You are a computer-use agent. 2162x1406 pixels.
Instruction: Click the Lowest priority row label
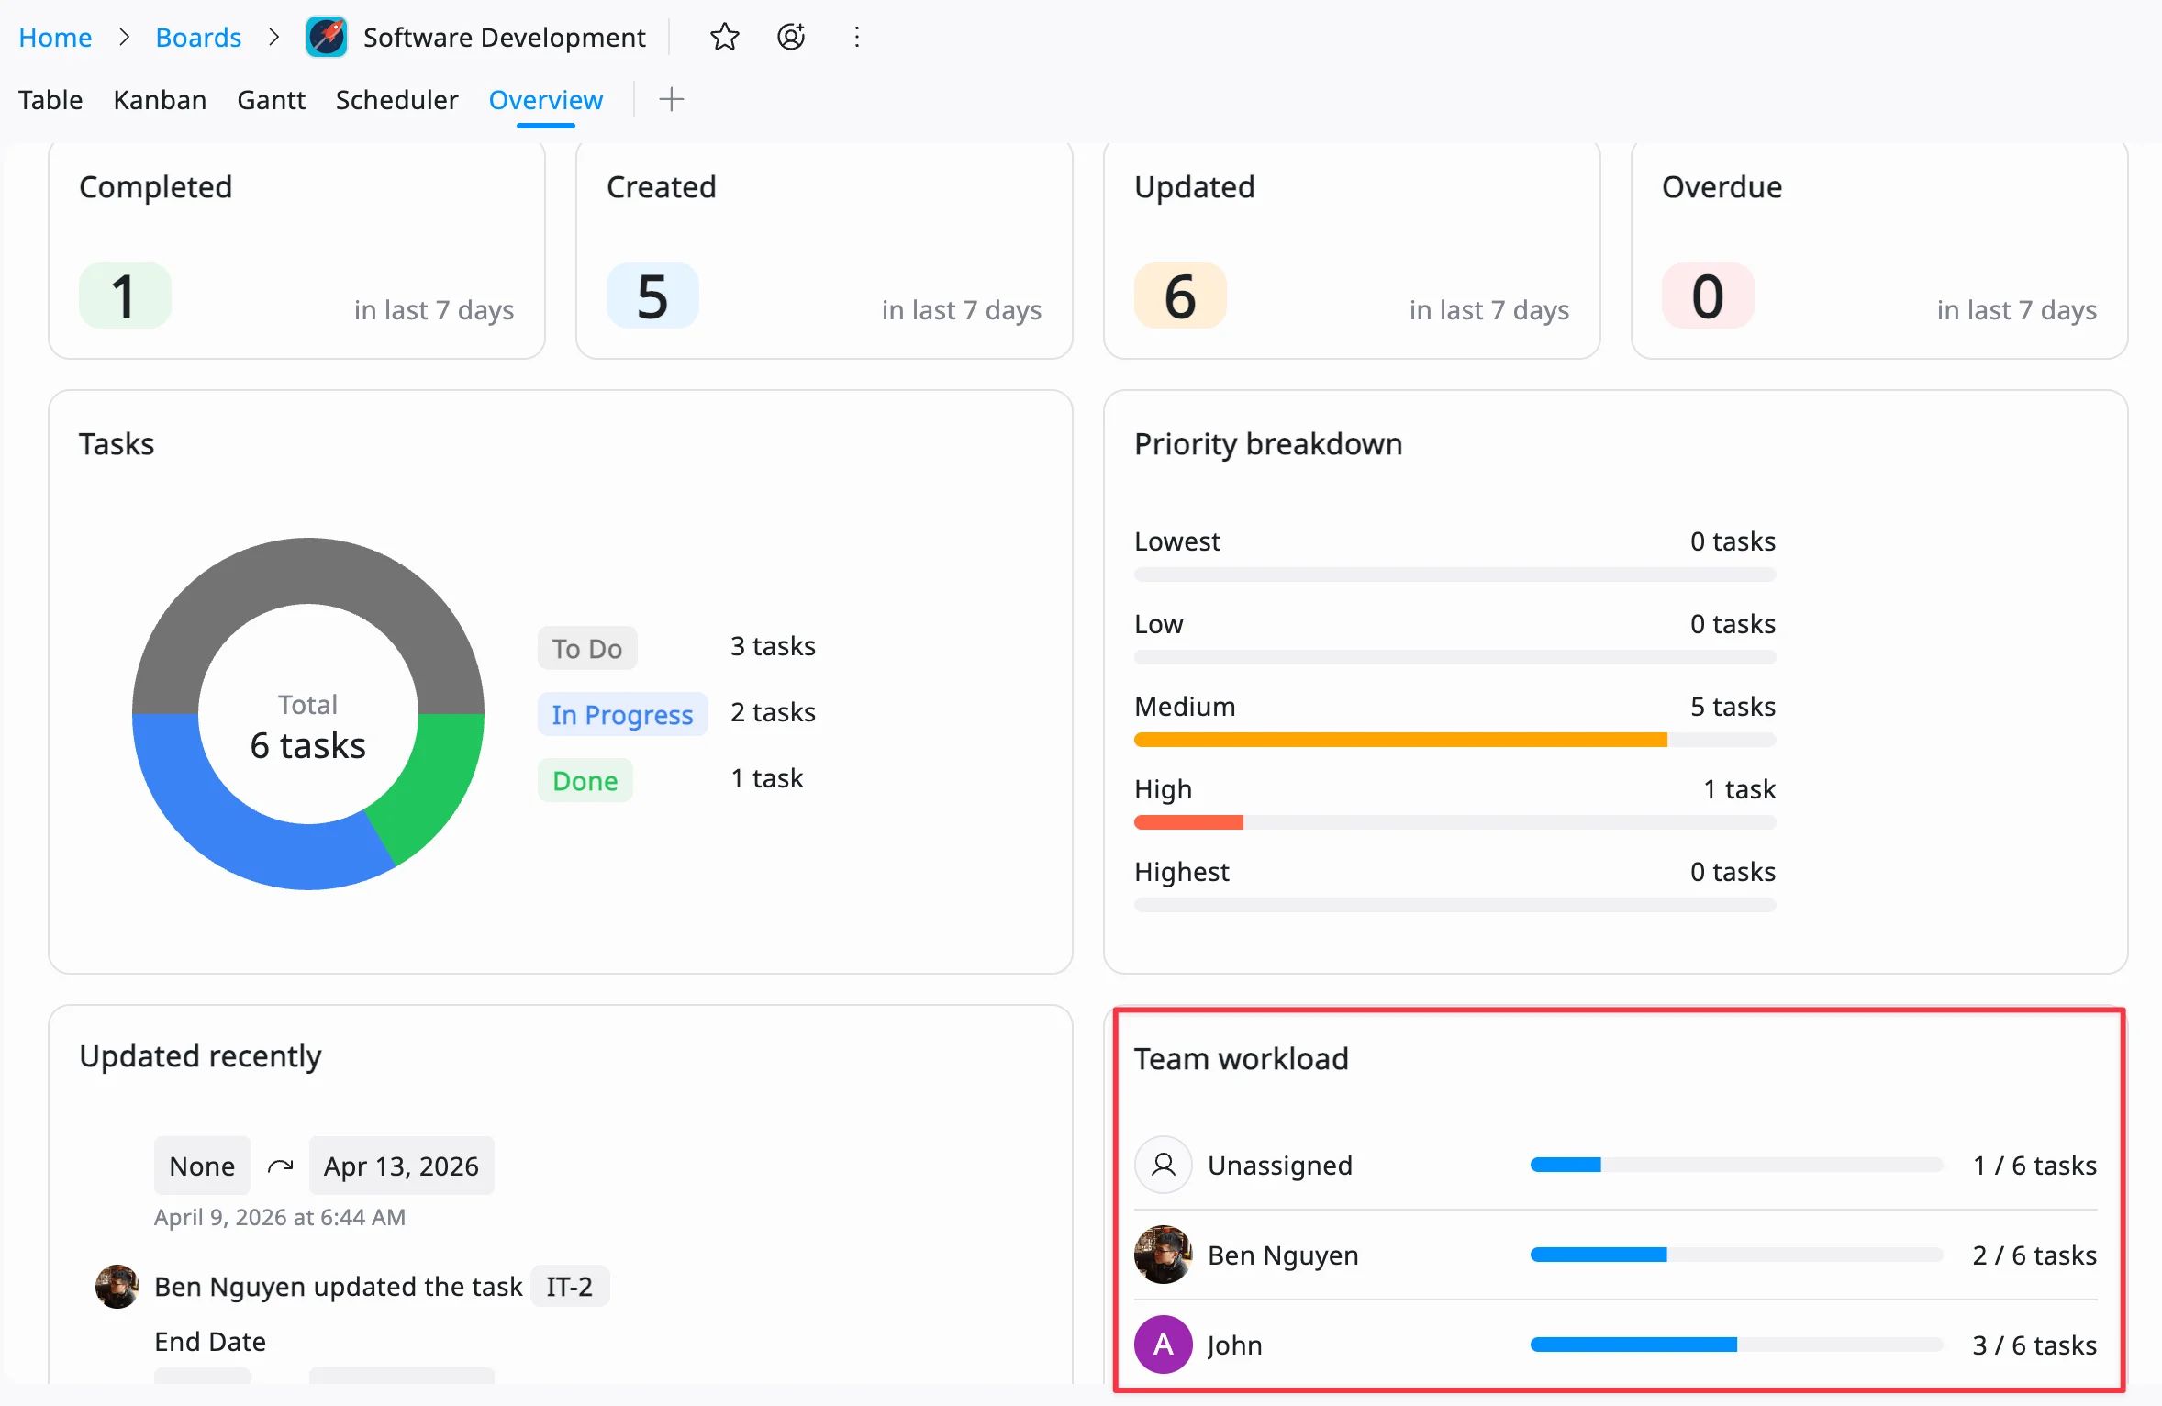click(1177, 541)
